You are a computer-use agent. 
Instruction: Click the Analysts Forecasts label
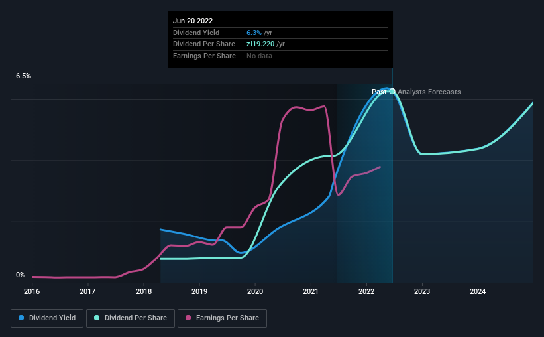429,92
